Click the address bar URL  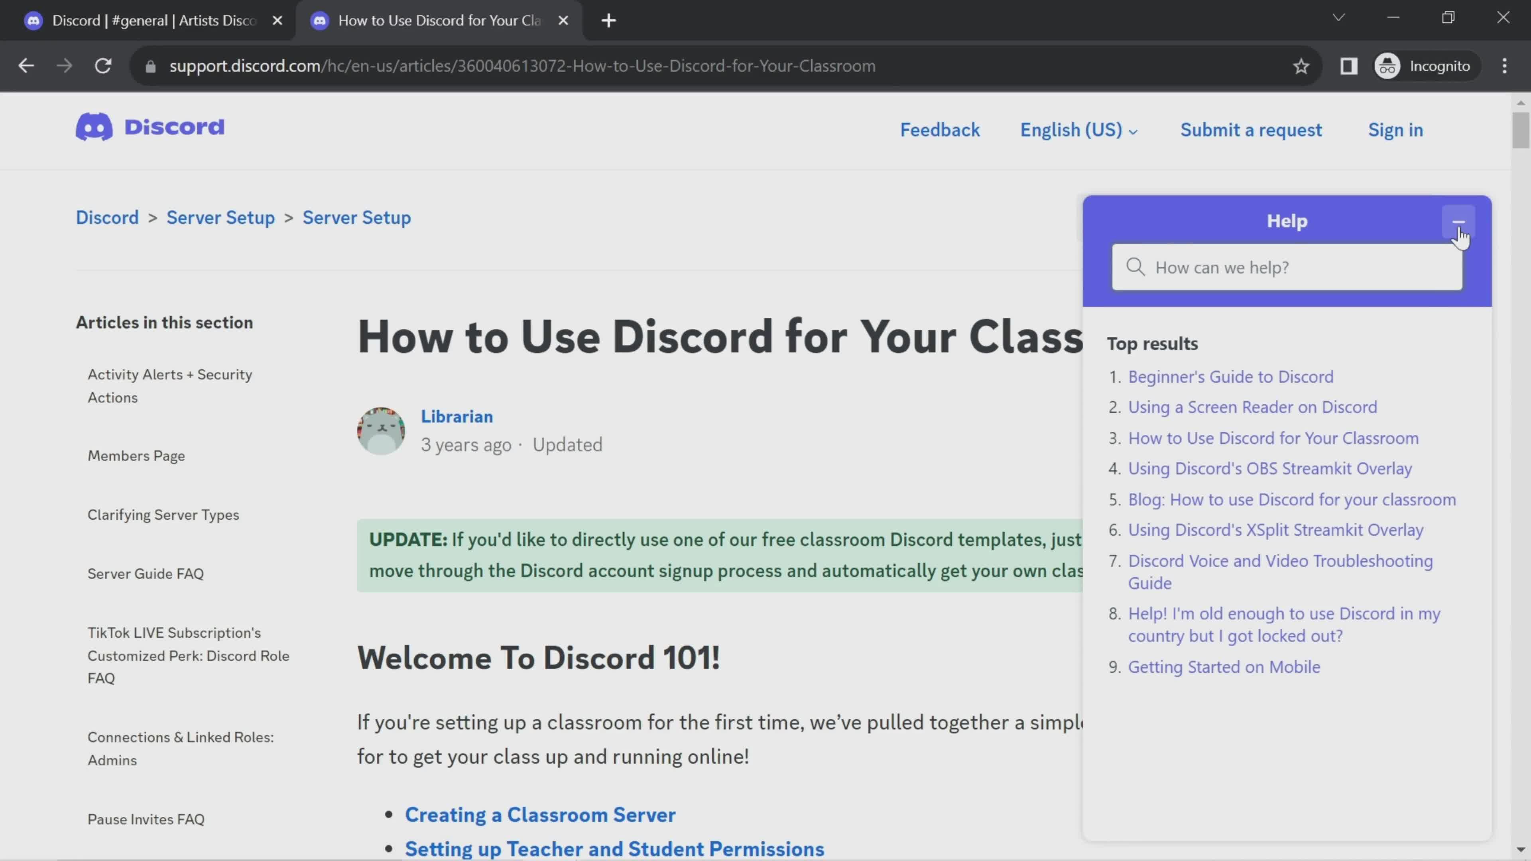522,66
